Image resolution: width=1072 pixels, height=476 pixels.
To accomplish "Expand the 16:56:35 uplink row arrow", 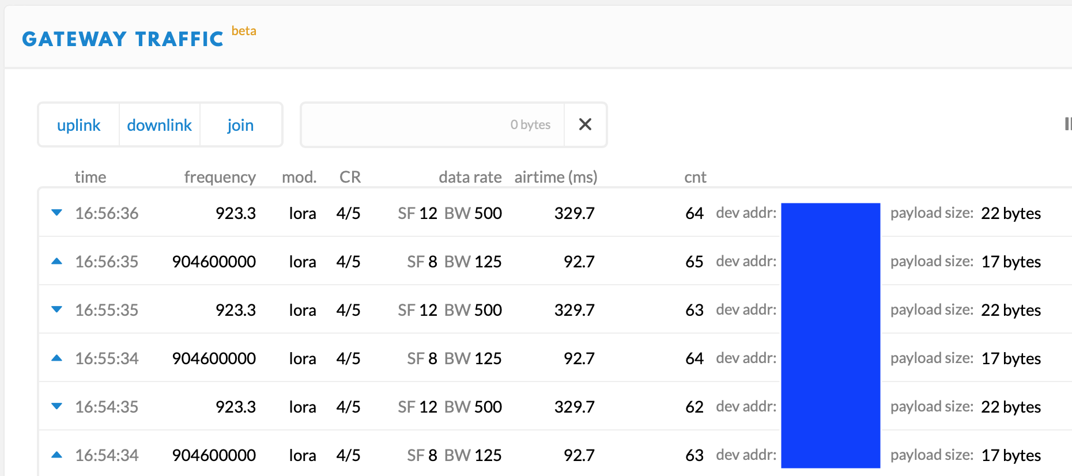I will (x=56, y=261).
